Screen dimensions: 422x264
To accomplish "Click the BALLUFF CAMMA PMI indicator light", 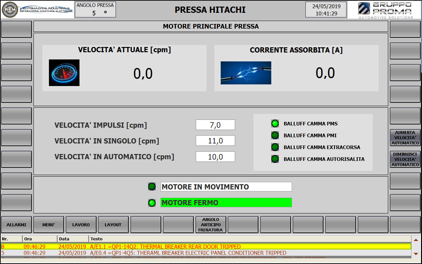I will 275,135.
